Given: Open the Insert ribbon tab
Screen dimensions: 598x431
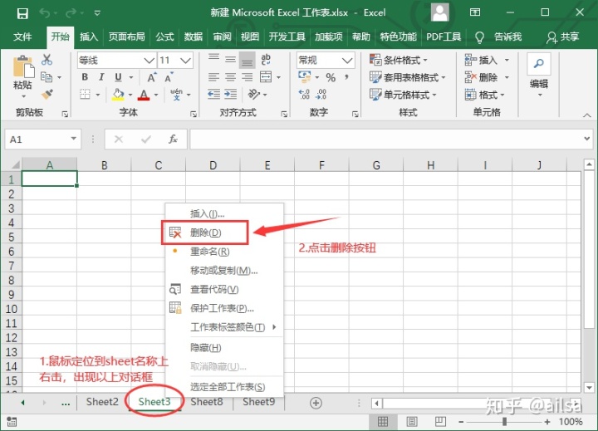Looking at the screenshot, I should click(89, 37).
